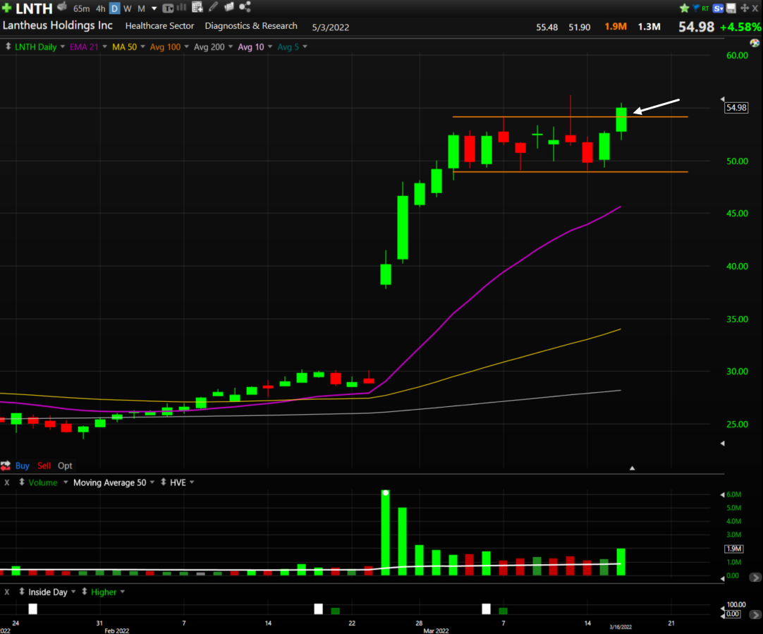
Task: Click the Sell button
Action: pos(44,465)
